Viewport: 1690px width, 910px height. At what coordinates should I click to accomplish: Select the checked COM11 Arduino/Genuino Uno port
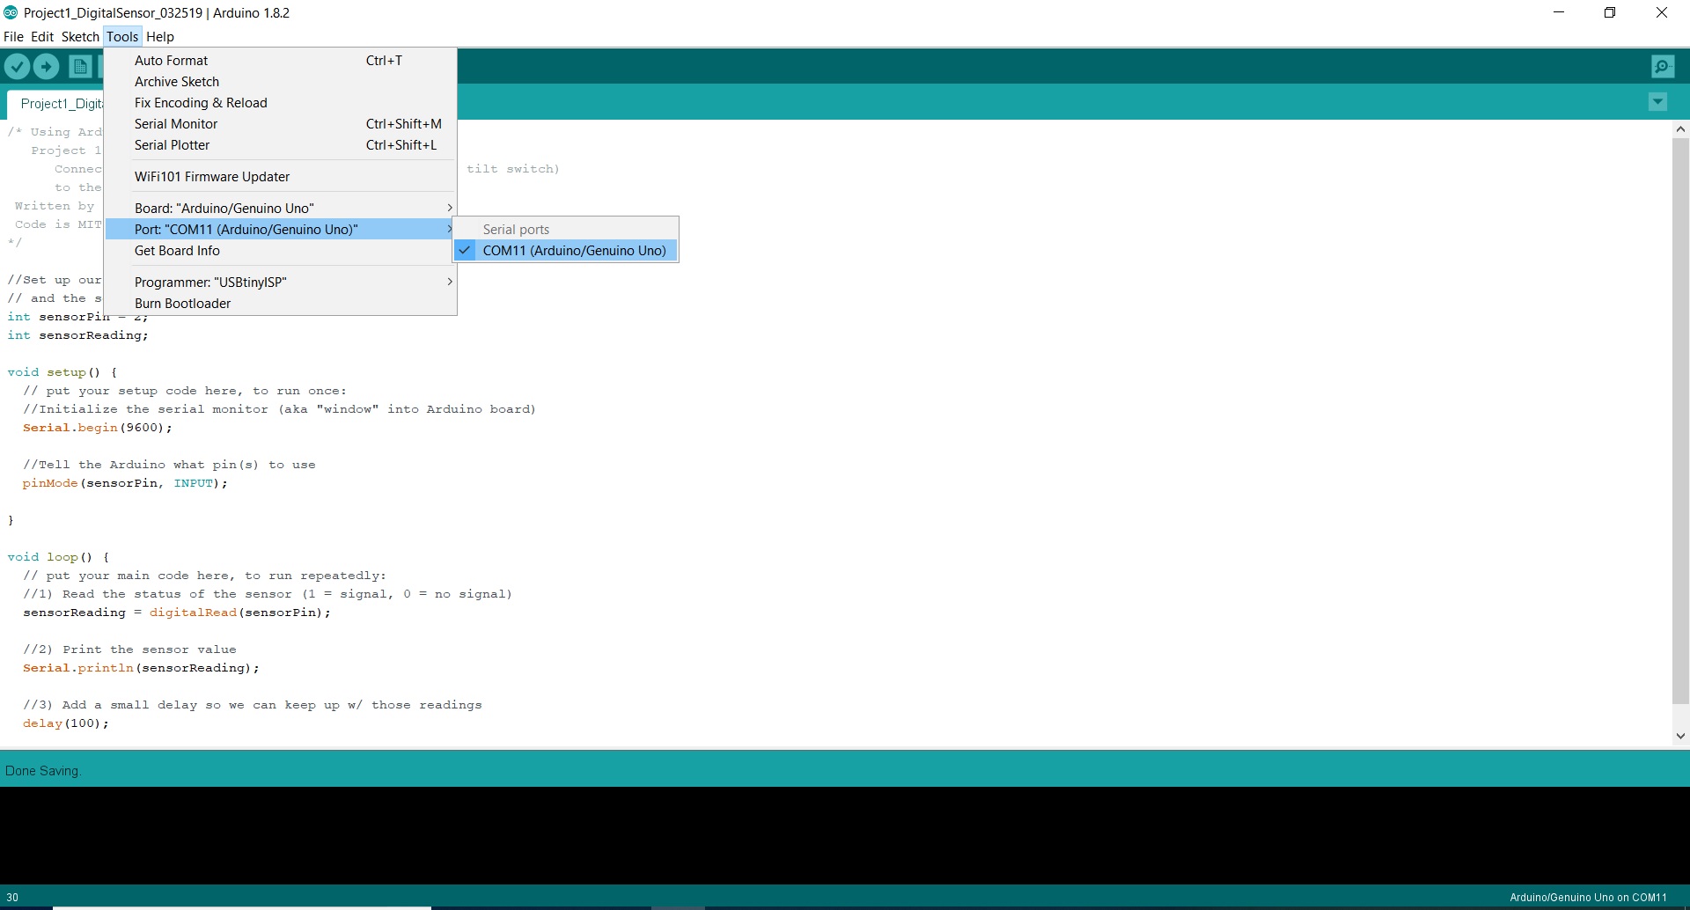574,250
